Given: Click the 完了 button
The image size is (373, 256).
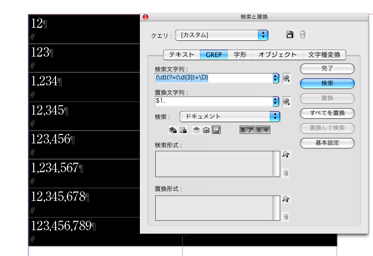Looking at the screenshot, I should coord(327,69).
